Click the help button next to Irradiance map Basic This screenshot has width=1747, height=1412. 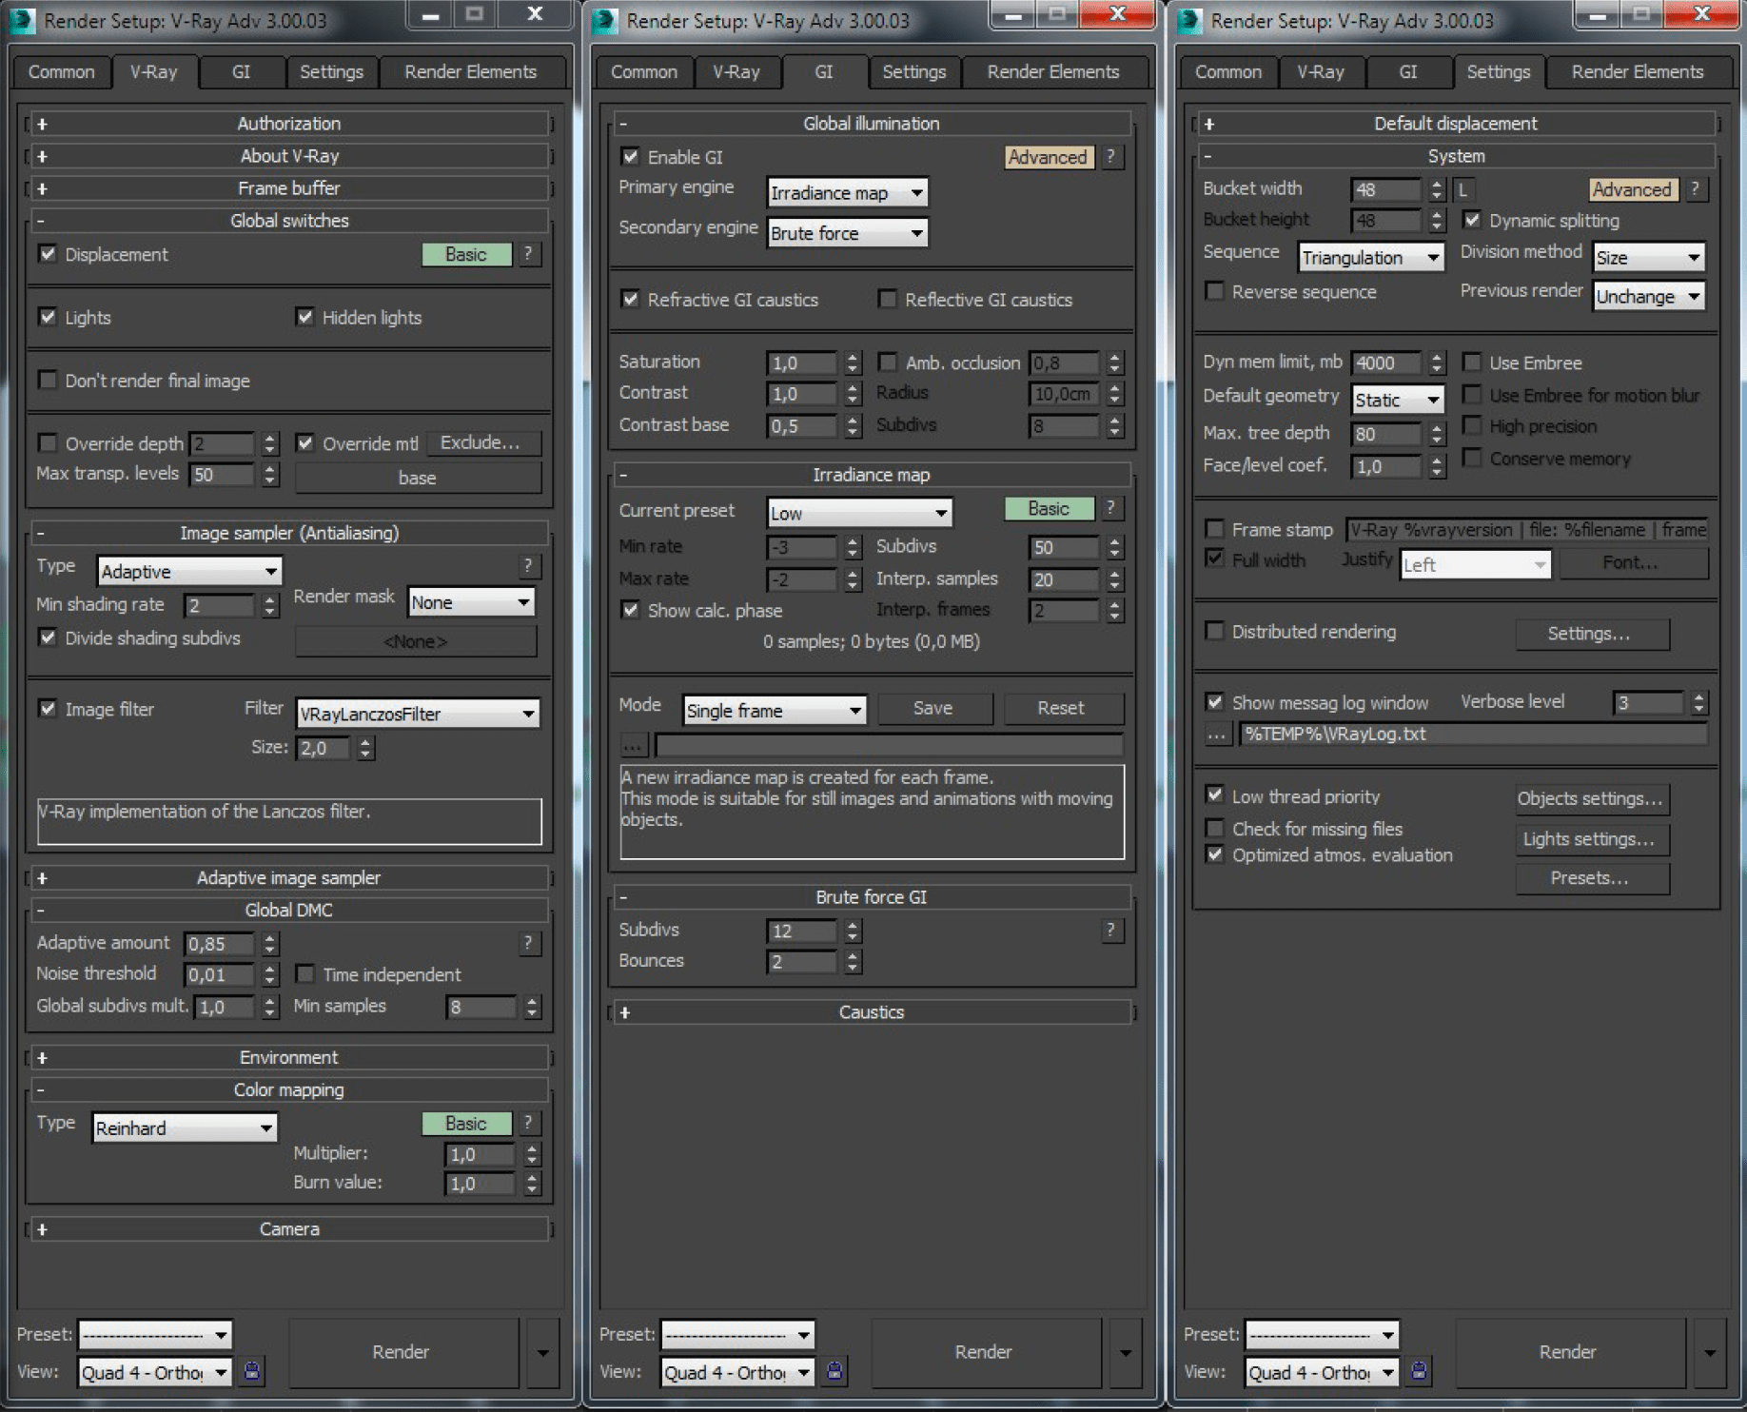pos(1109,509)
